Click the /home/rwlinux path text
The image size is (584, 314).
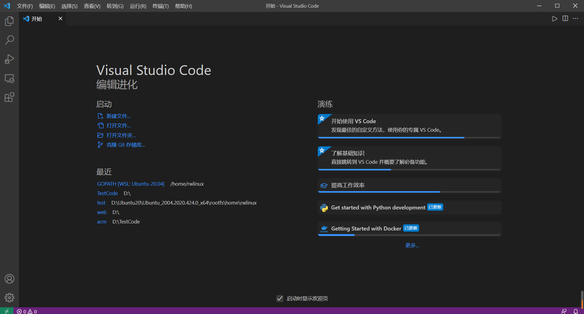187,184
